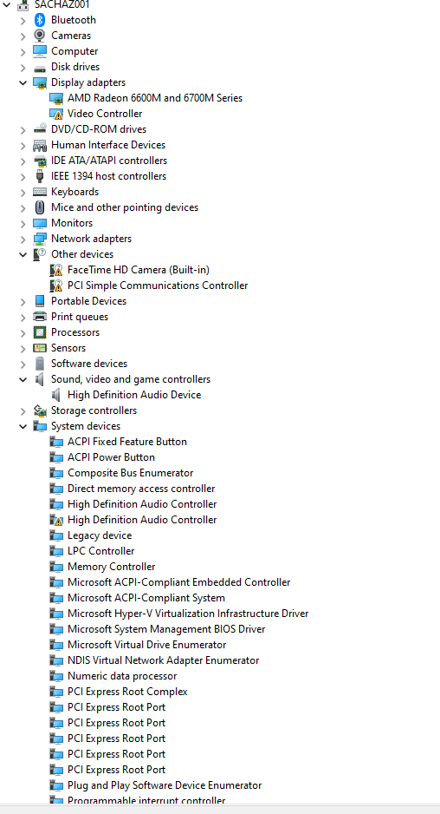Click the Video Controller warning icon
The image size is (440, 814).
[56, 114]
